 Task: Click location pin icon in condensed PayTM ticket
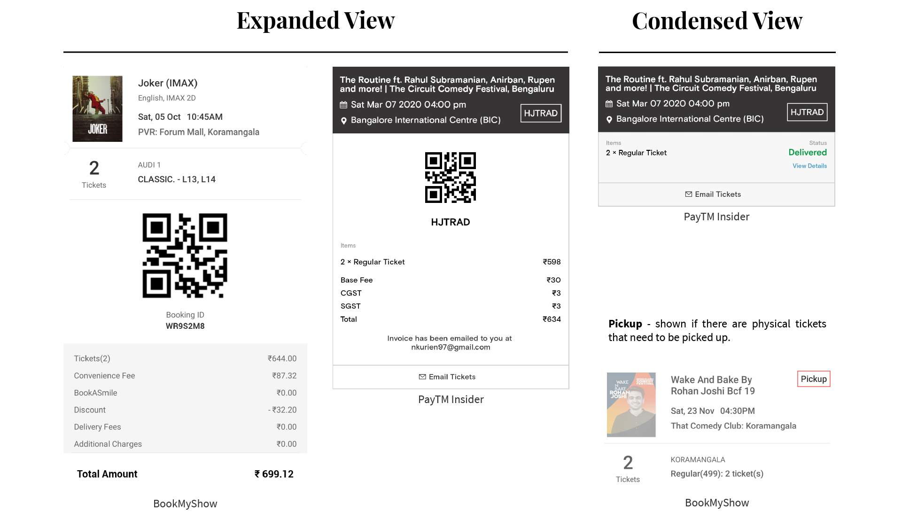pos(609,120)
